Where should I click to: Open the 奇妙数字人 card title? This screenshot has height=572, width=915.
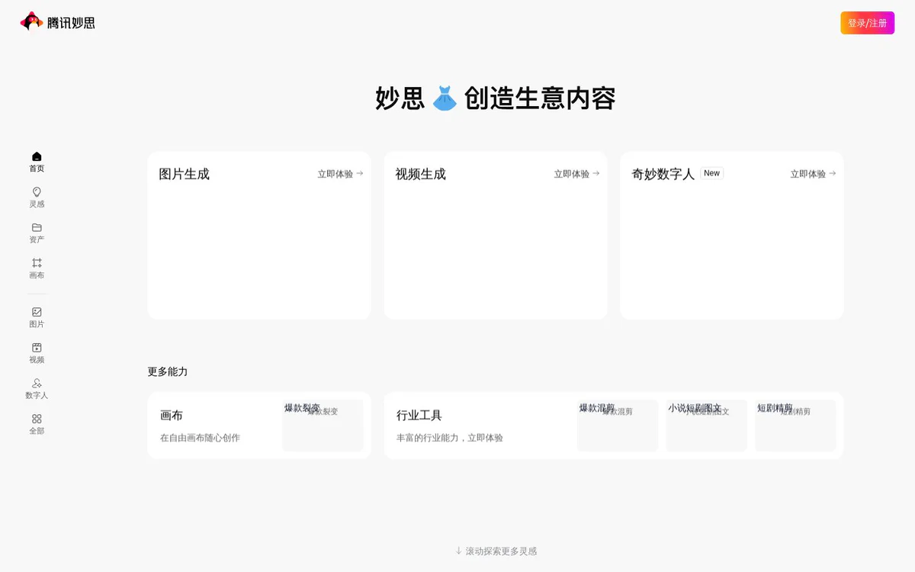(663, 174)
